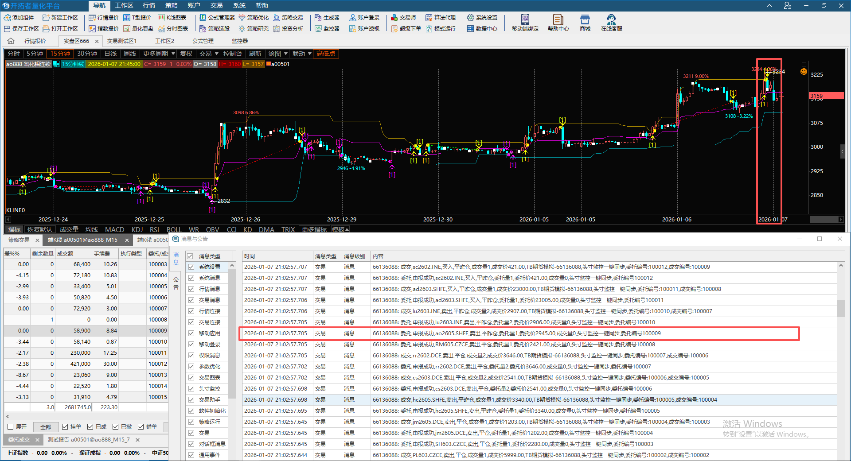Open 移动端绑定 mobile binding
Viewport: 851px width, 461px height.
[x=525, y=20]
